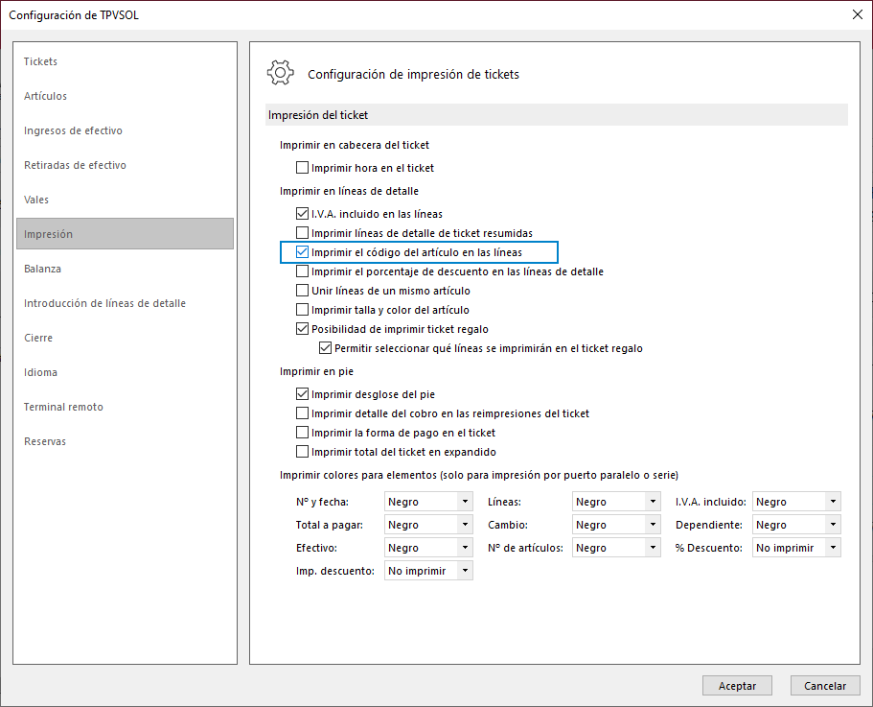Check Imprimir talla y color del artículo
Screen dimensions: 873x707
tap(302, 309)
